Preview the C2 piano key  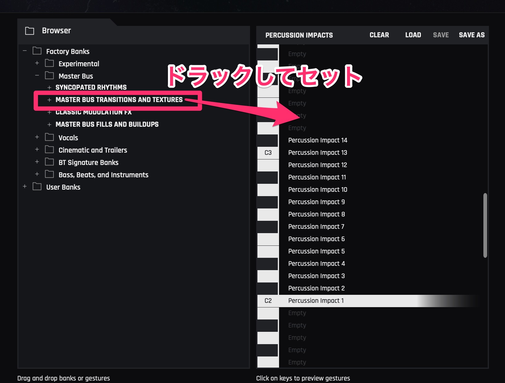(268, 301)
